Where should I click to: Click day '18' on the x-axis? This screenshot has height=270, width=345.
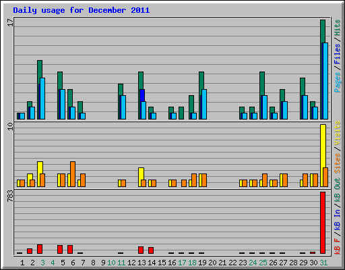192,263
